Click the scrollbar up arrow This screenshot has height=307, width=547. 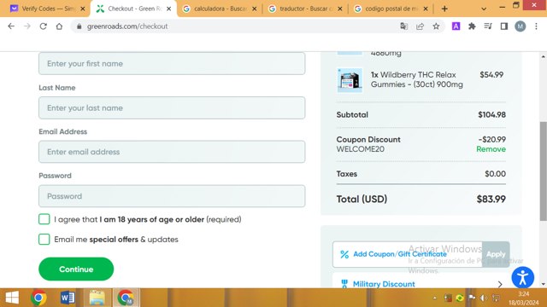tap(544, 56)
